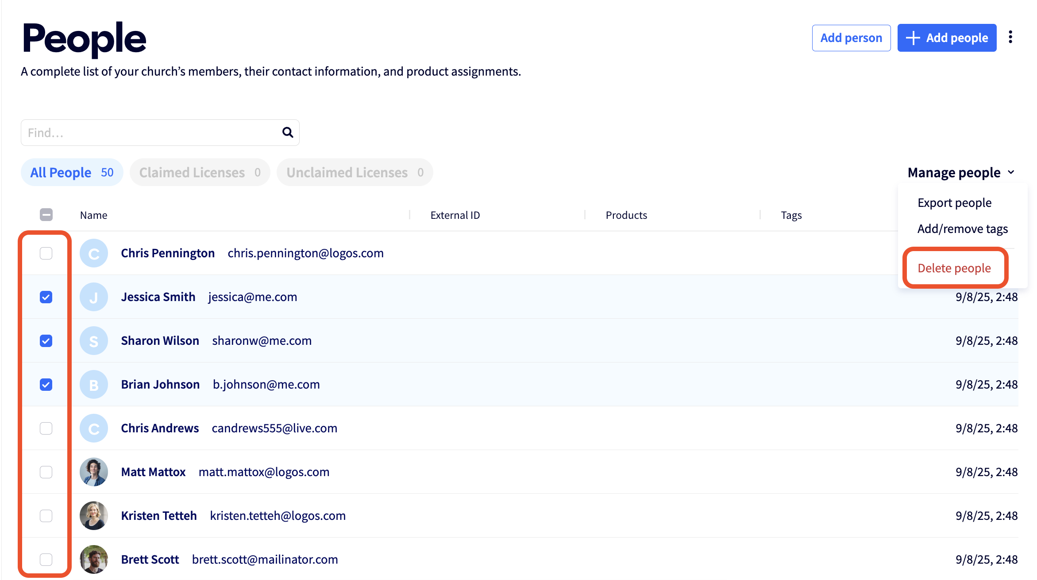Click the search magnifier icon
1037x580 pixels.
coord(288,132)
